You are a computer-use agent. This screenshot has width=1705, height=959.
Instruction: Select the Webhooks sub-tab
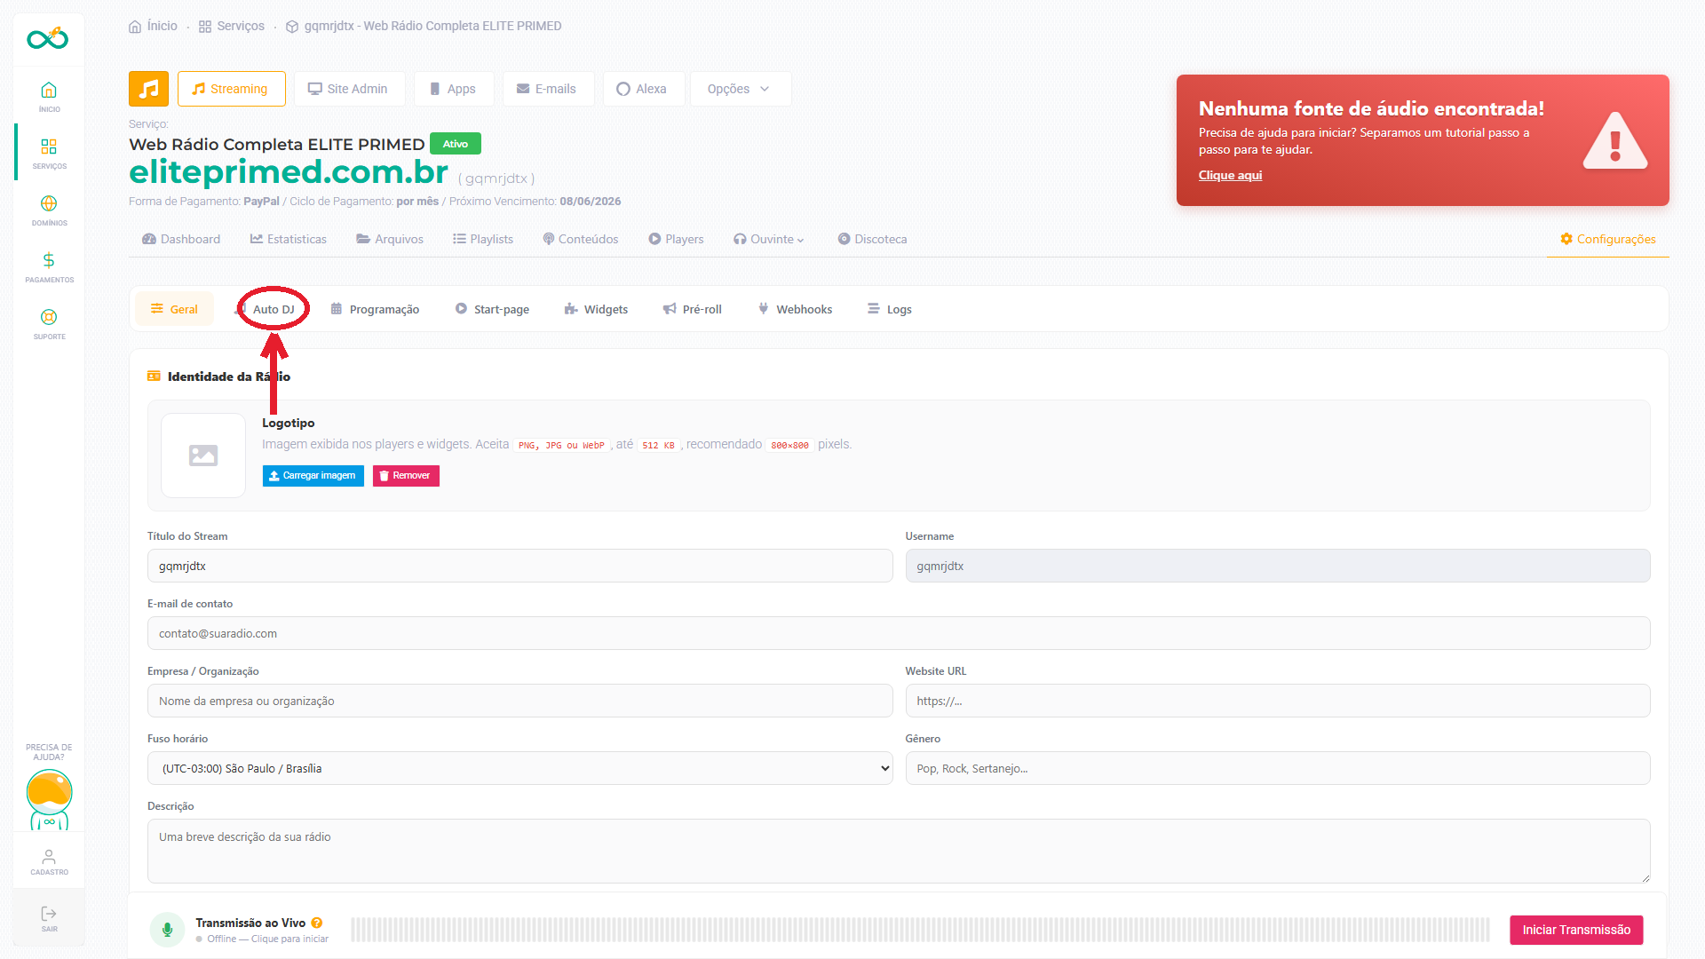click(x=796, y=309)
